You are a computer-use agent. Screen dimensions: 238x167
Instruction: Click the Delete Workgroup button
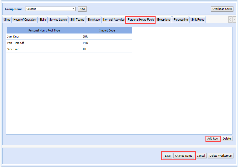(220, 156)
